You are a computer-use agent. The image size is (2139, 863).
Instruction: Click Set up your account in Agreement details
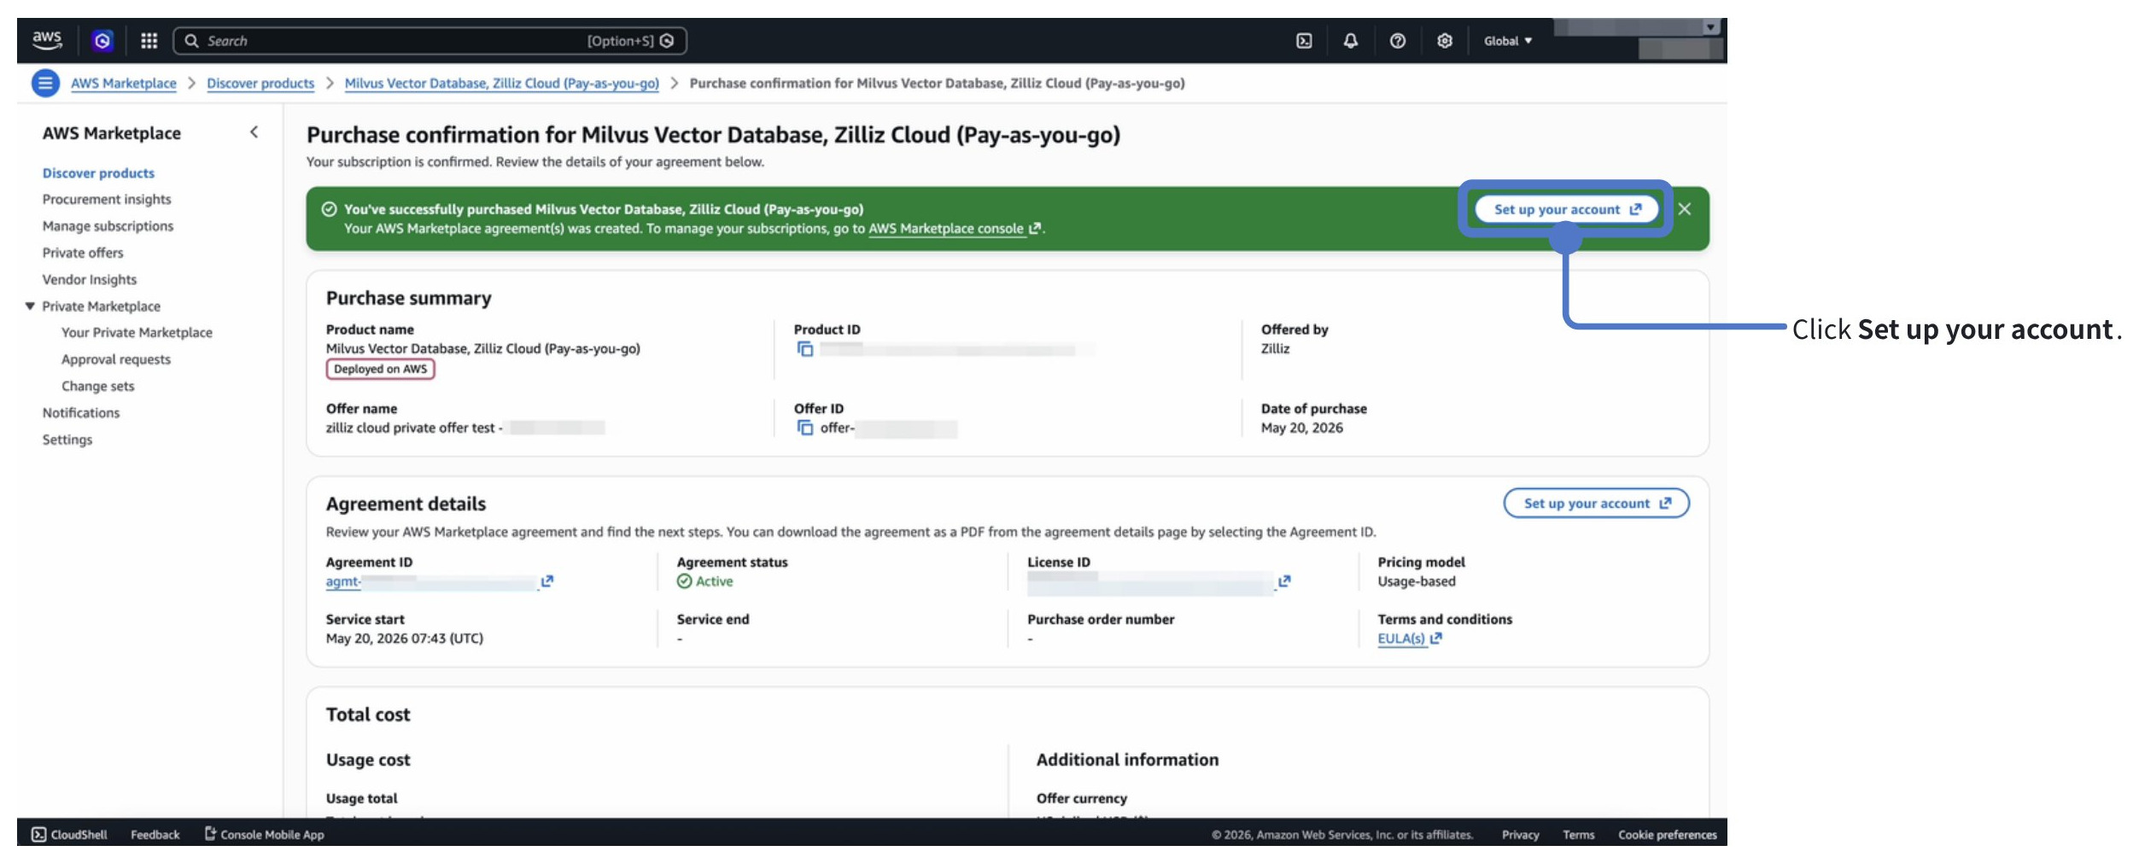tap(1596, 503)
